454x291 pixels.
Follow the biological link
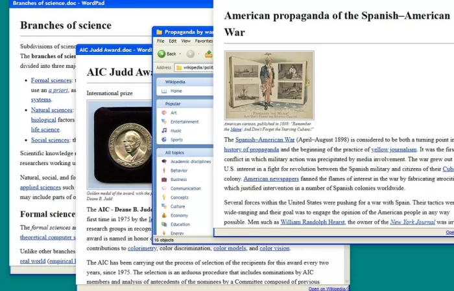click(43, 120)
